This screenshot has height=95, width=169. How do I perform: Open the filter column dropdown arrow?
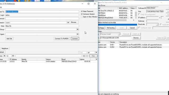4,56
